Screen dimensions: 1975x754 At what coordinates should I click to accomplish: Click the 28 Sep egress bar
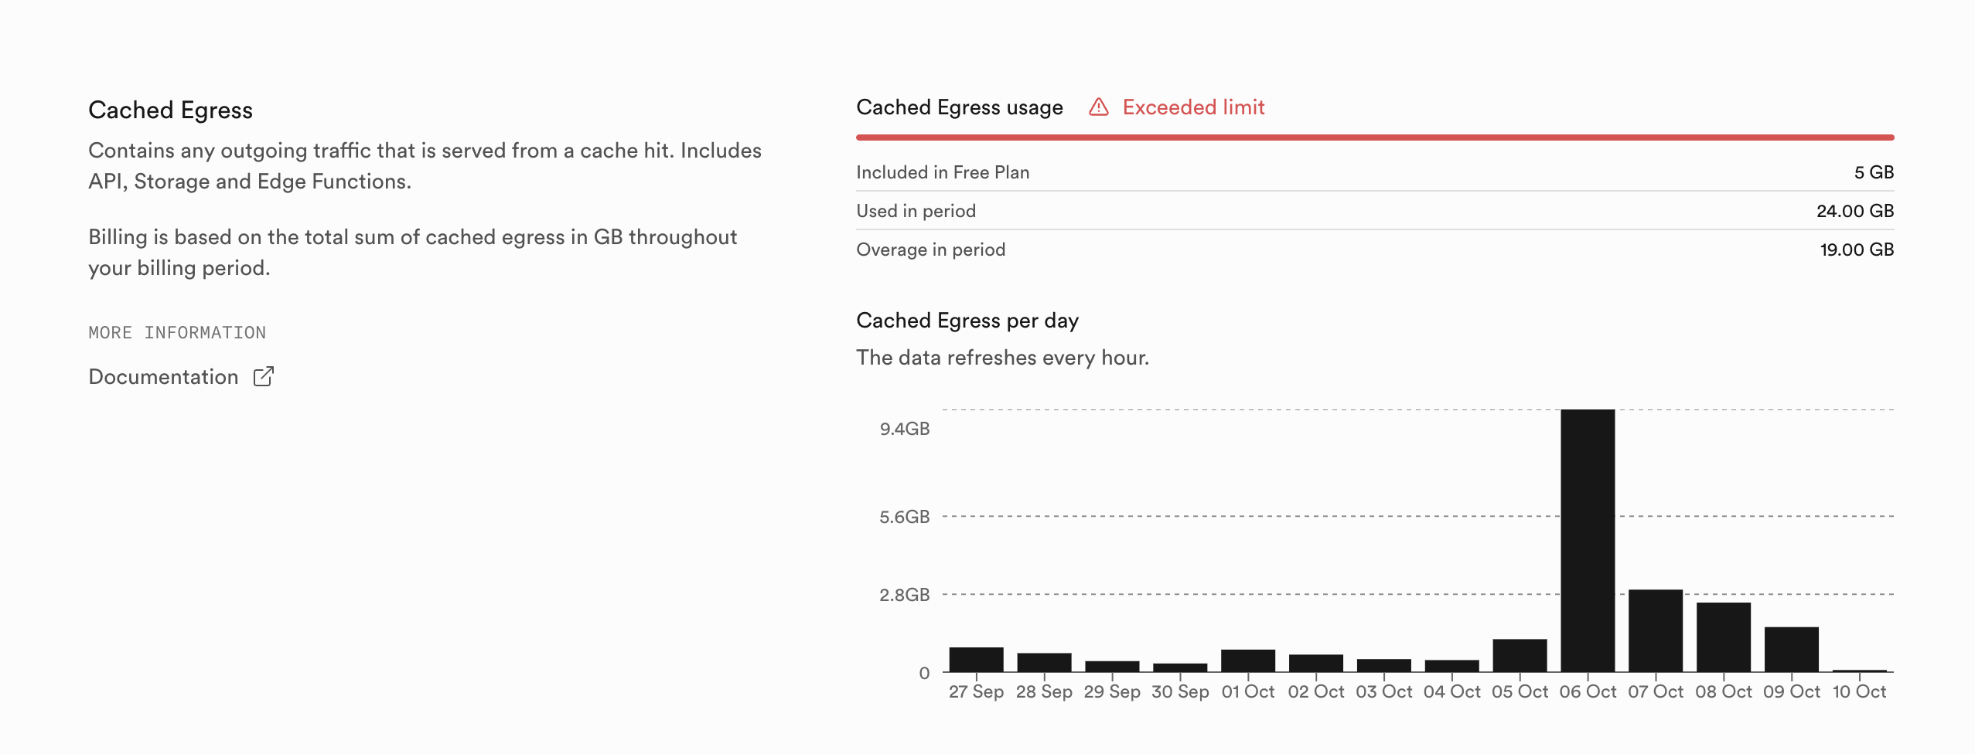click(1044, 662)
